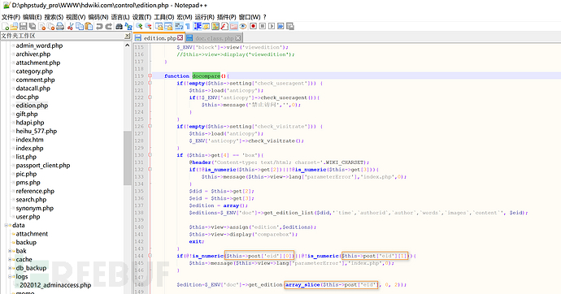The width and height of the screenshot is (561, 294).
Task: Click the Redo arrow icon
Action: click(109, 26)
